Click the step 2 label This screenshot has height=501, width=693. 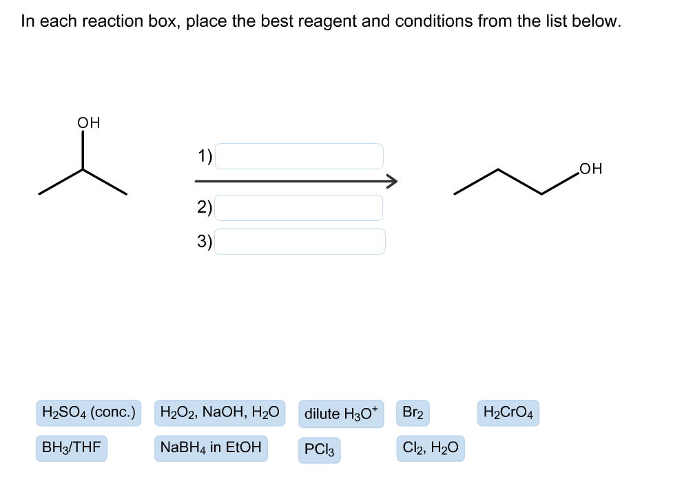click(203, 206)
